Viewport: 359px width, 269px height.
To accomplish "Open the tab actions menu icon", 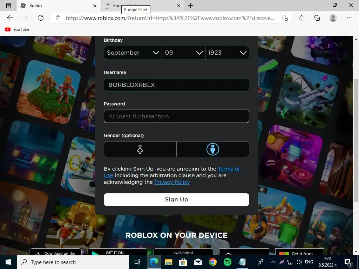I will pyautogui.click(x=8, y=6).
